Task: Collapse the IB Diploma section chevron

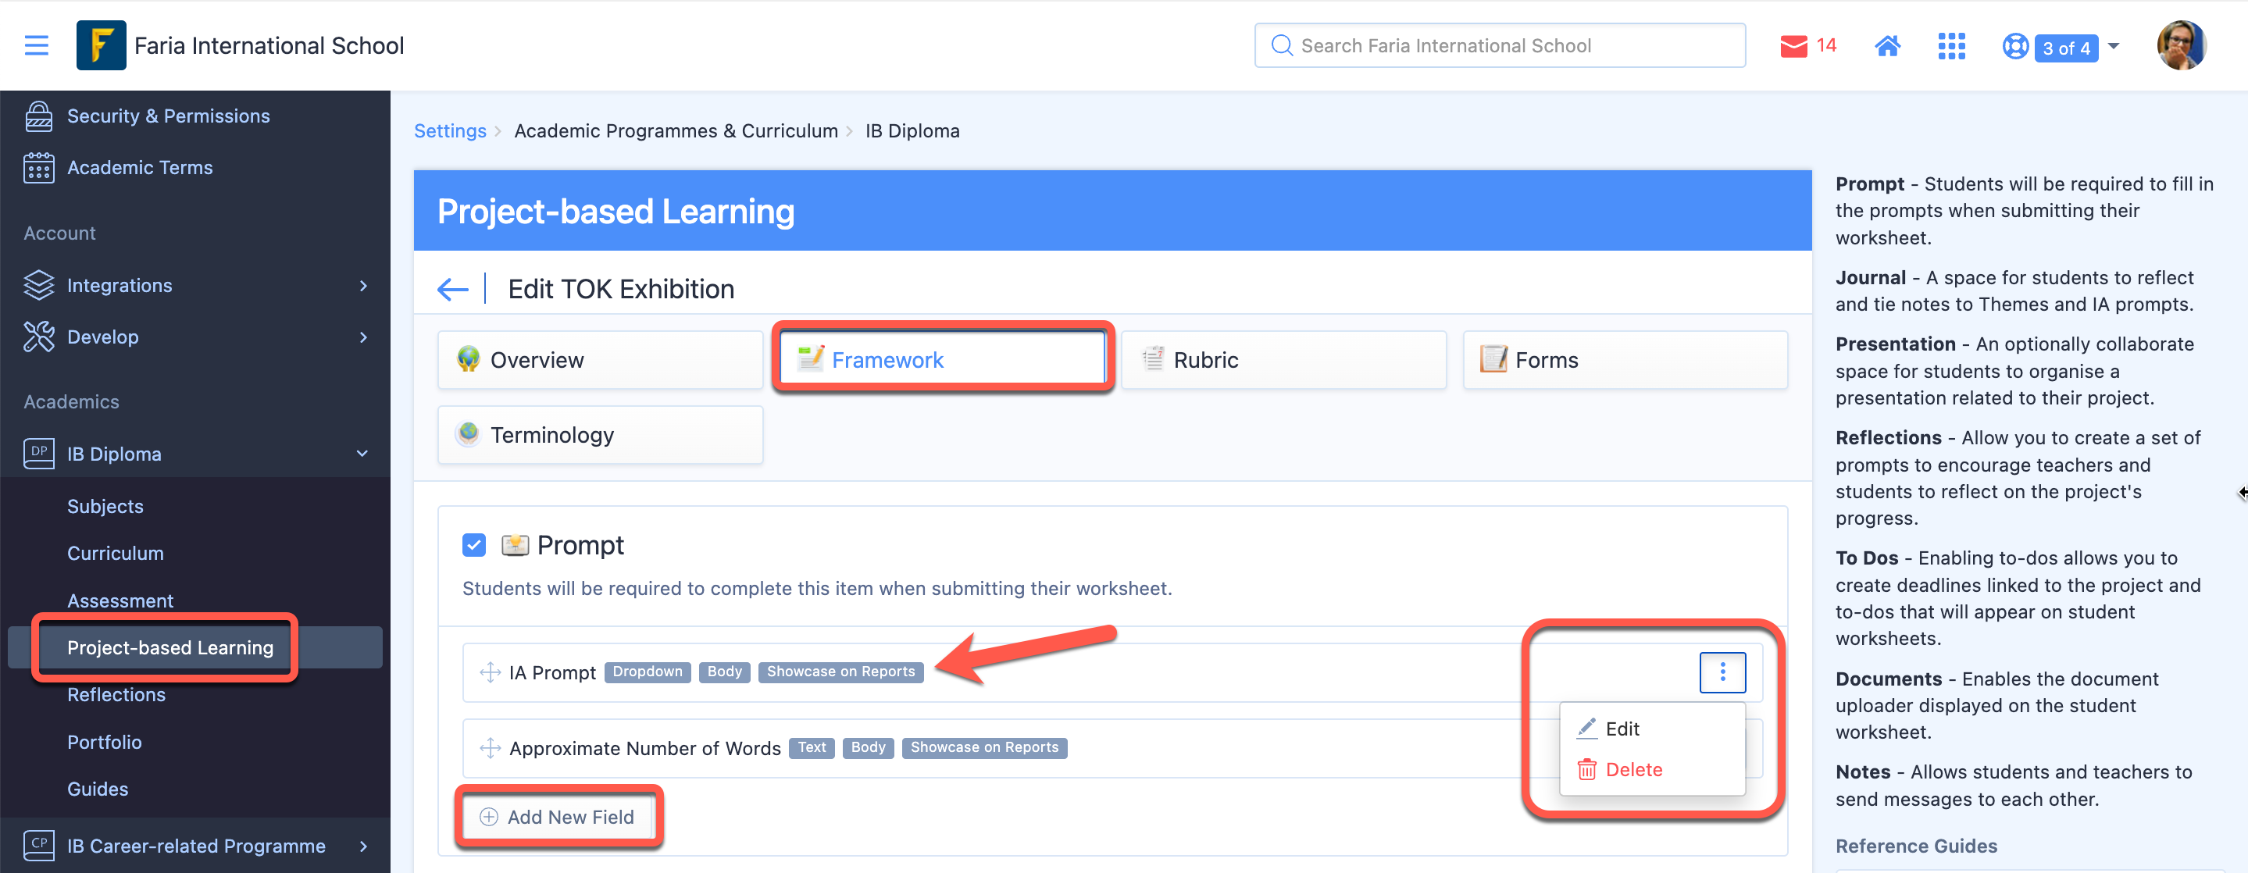Action: [362, 454]
